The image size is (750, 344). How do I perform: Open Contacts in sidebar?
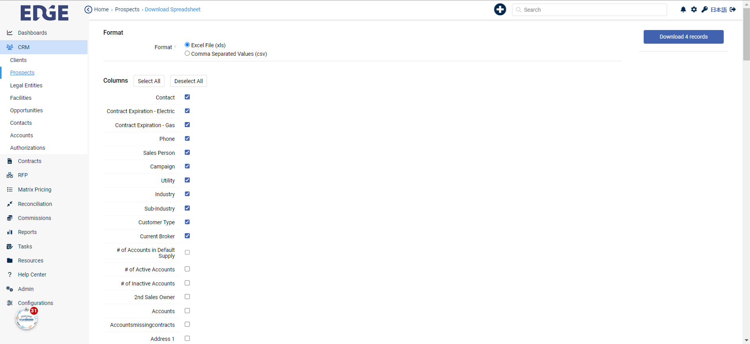point(21,123)
